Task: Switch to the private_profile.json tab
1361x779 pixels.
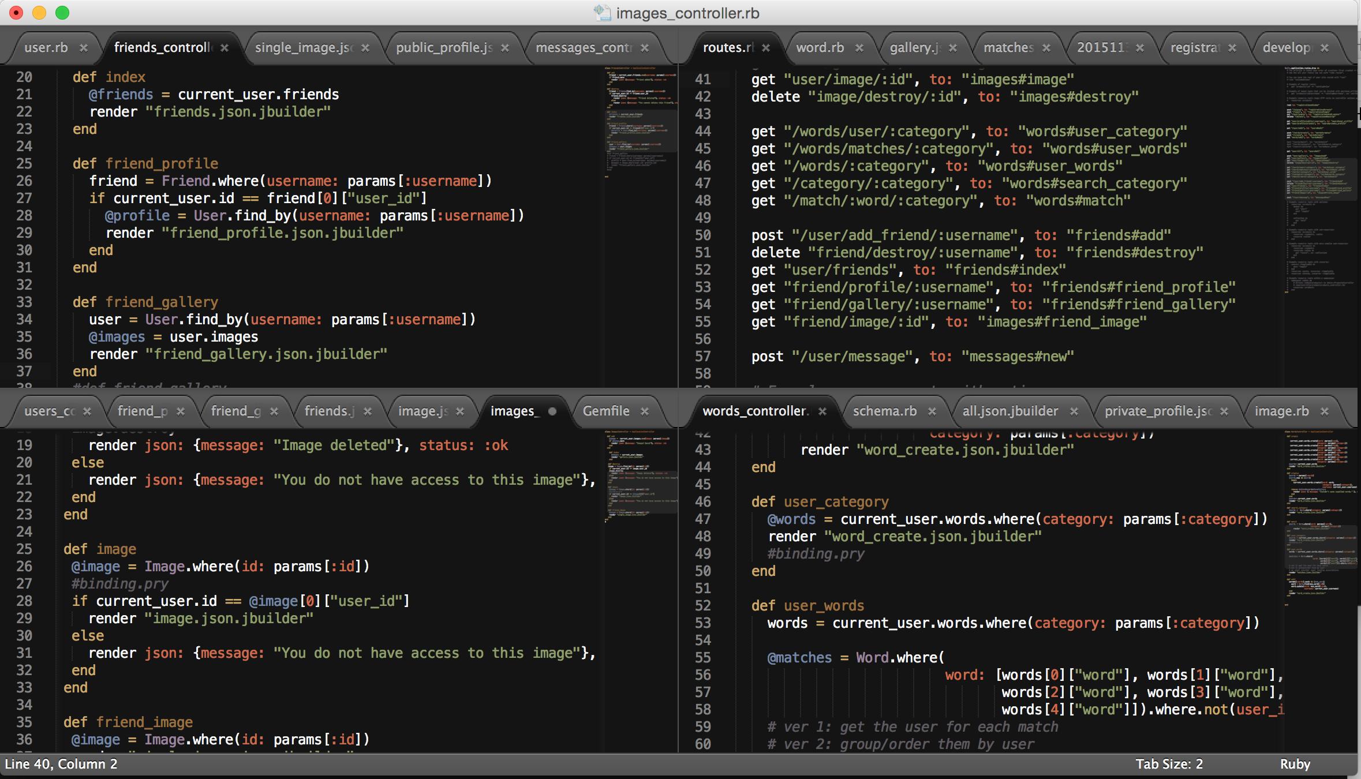Action: click(x=1157, y=411)
